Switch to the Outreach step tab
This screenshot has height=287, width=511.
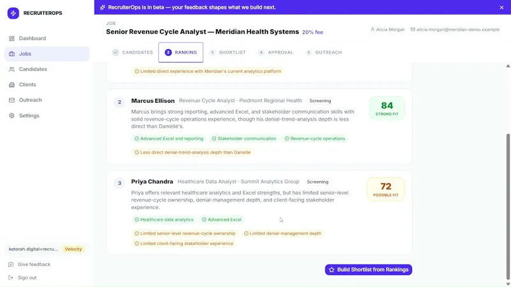[324, 52]
